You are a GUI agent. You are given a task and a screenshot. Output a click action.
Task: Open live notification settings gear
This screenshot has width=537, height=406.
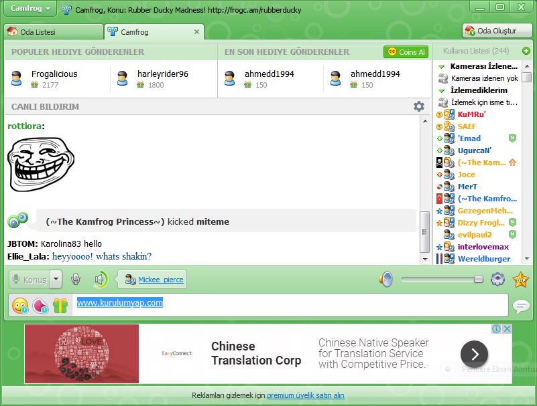coord(418,106)
